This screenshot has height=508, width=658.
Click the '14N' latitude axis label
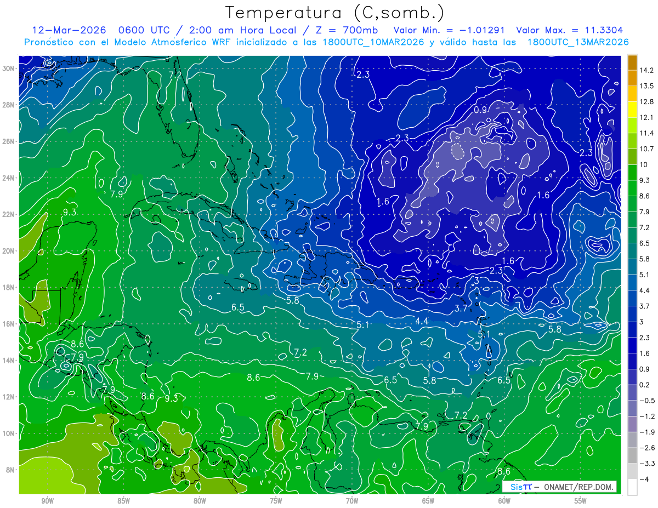(x=8, y=360)
